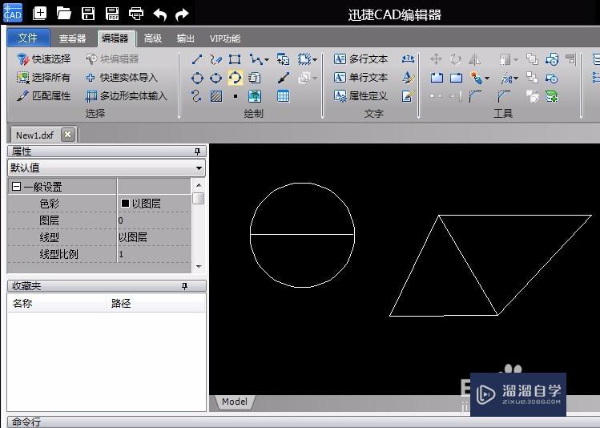This screenshot has width=600, height=428.
Task: Click the text style brush icon
Action: 408,78
